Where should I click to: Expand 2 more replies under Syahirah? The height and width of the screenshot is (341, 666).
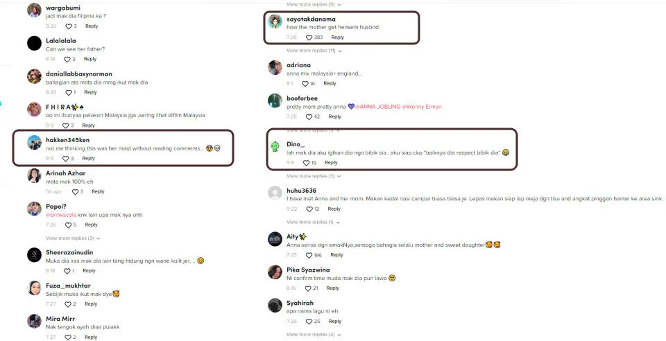point(310,335)
